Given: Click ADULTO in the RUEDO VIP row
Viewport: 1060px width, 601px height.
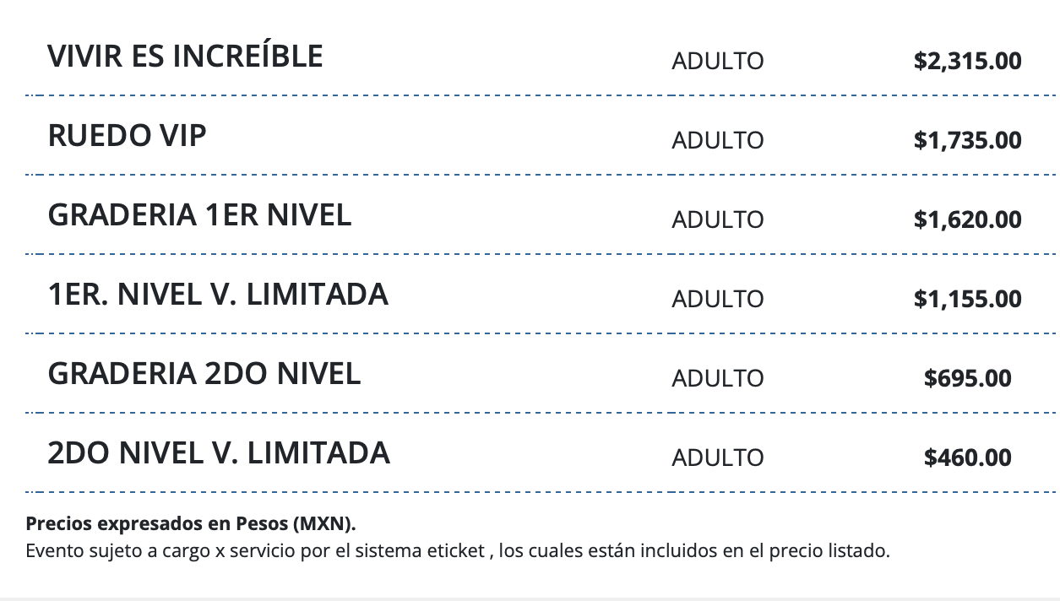Looking at the screenshot, I should point(717,140).
